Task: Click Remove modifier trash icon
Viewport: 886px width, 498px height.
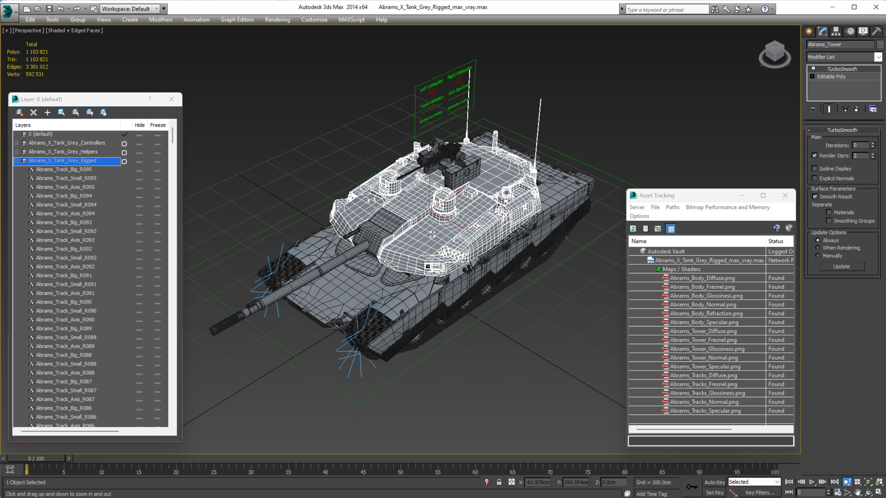Action: coord(856,109)
